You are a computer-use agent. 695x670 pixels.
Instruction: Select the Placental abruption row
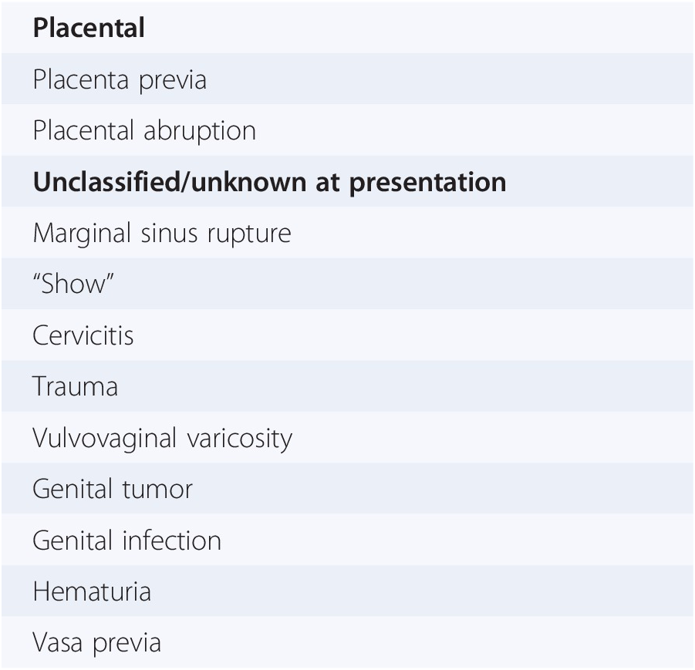click(347, 130)
